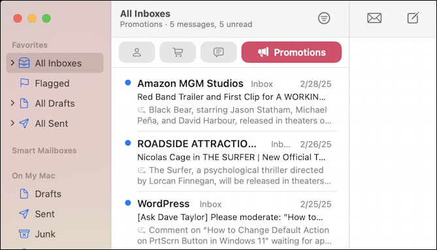Click the Nicolas Cage in THE SURFER subject
The image size is (437, 250).
point(231,157)
